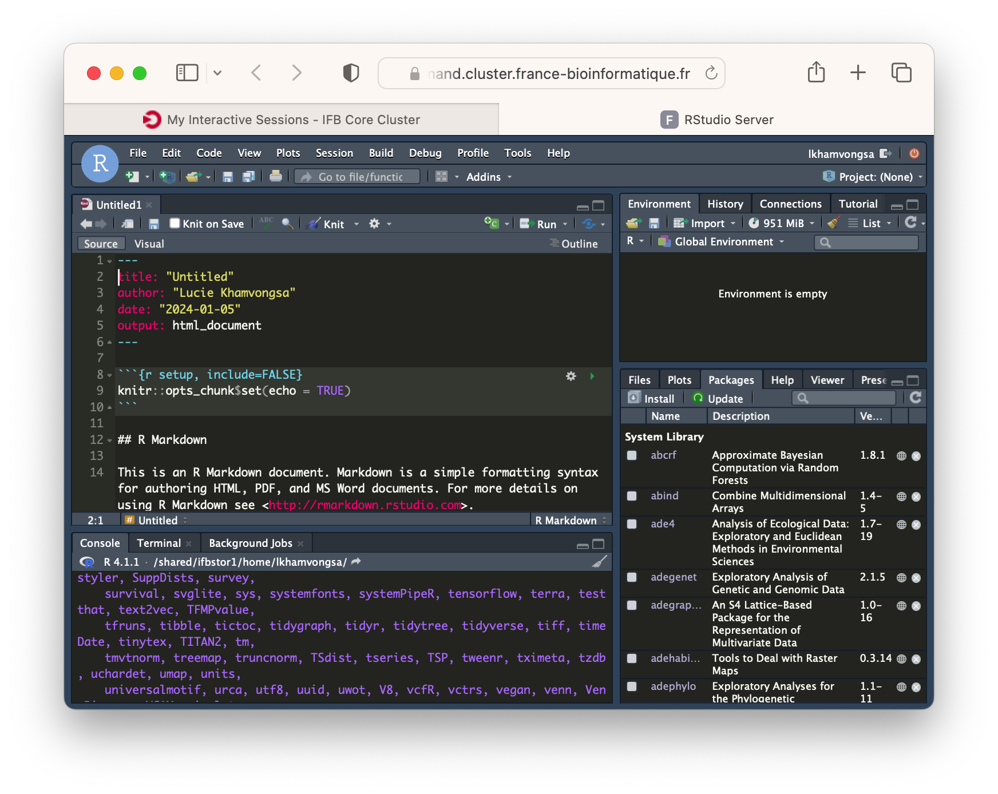Open the R Markdown file type selector
998x794 pixels.
571,520
